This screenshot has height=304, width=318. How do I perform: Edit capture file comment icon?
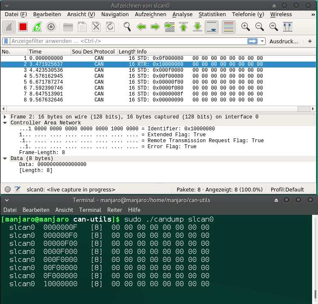17,189
